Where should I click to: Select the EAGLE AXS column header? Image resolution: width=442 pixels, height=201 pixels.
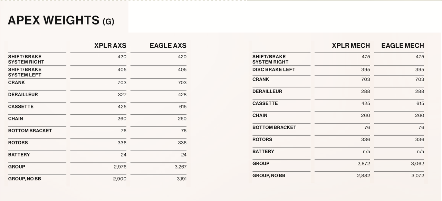coord(168,46)
